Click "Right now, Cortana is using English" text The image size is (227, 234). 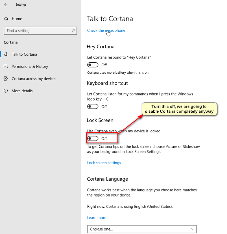[130, 207]
